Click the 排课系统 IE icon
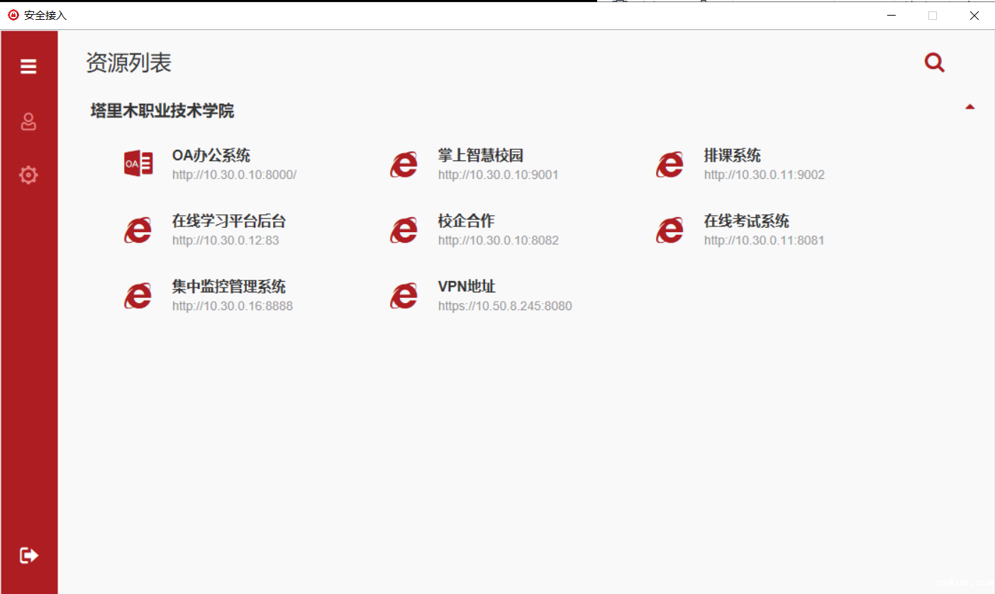 pyautogui.click(x=670, y=164)
